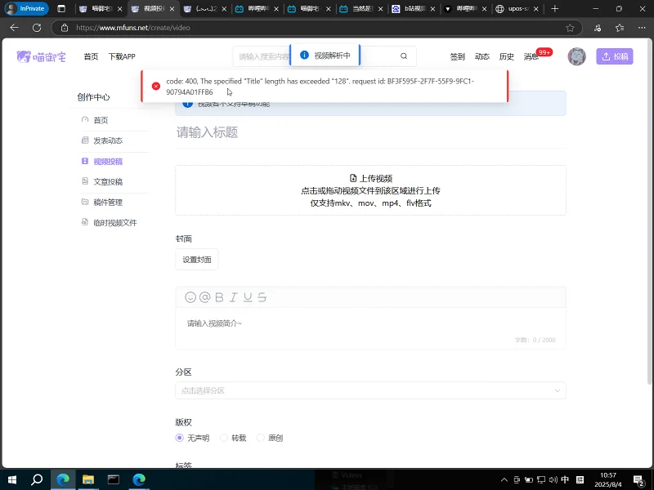Click the browser refresh icon
This screenshot has width=654, height=490.
(x=36, y=27)
